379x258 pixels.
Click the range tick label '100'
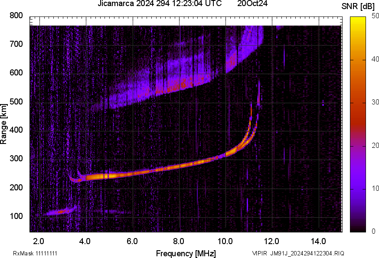[x=16, y=216]
